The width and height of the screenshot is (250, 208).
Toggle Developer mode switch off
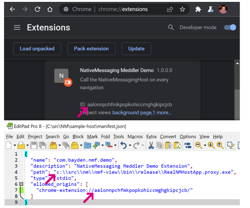coord(230,28)
